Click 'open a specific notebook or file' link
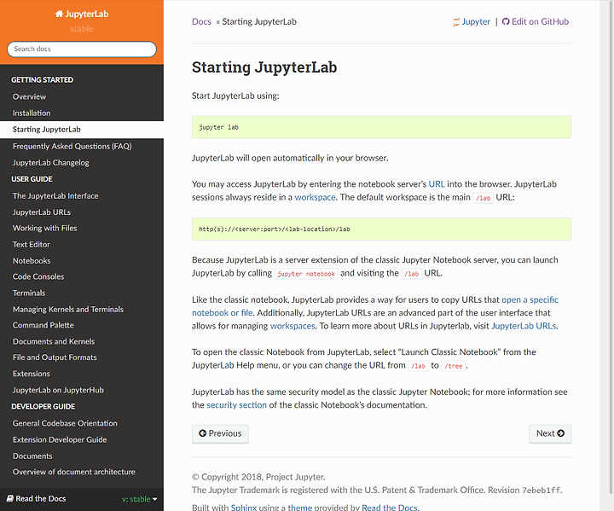The image size is (614, 511). pyautogui.click(x=530, y=299)
